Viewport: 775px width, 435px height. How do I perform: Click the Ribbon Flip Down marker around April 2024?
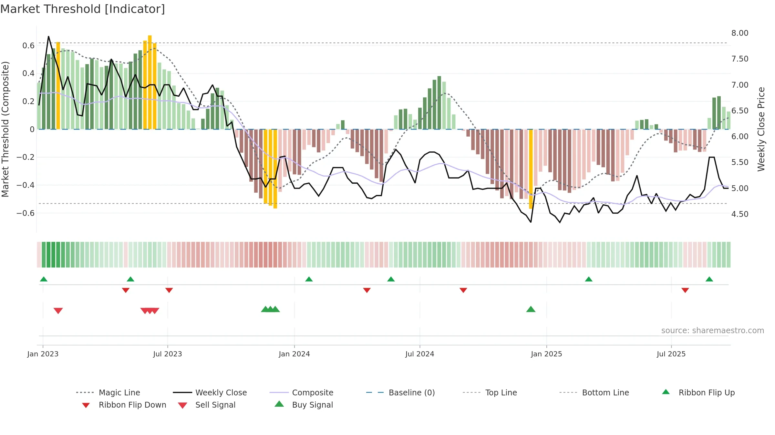(367, 290)
